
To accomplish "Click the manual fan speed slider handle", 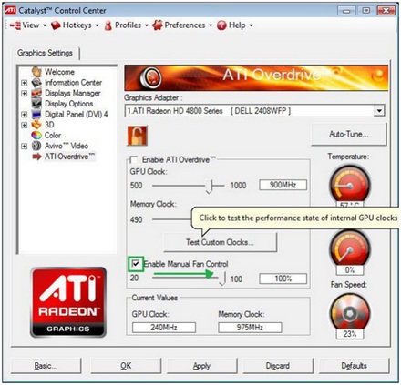I will point(222,279).
